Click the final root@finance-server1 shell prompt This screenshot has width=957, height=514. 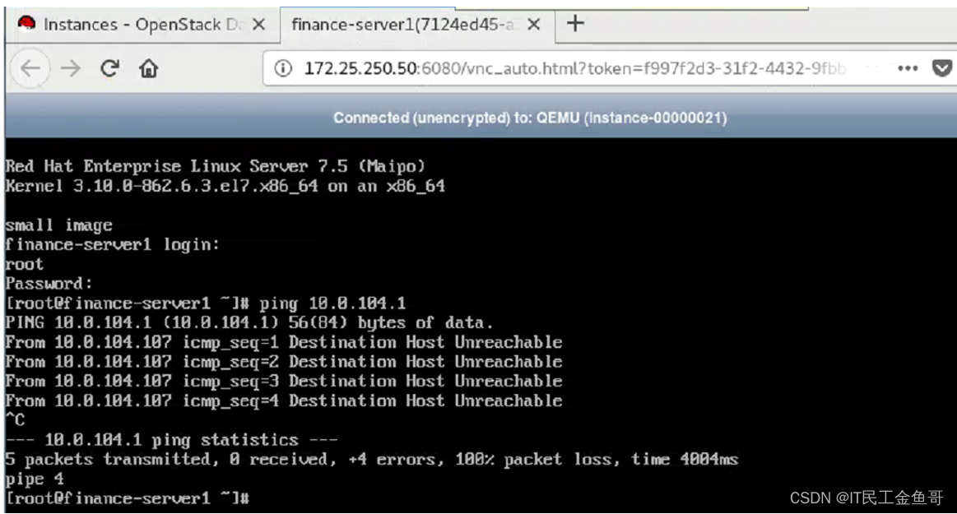[128, 498]
